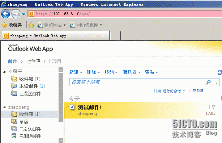Screen dimensions: 222x143
Task: Refresh mail with the sync icon
Action: [x=220, y=72]
